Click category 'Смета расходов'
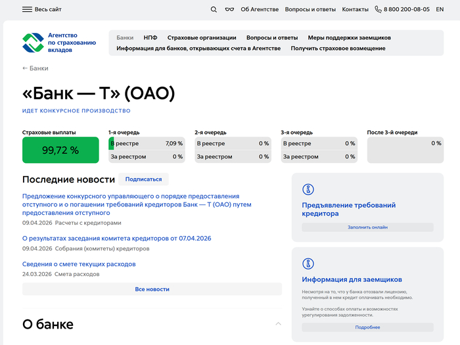 click(x=77, y=274)
